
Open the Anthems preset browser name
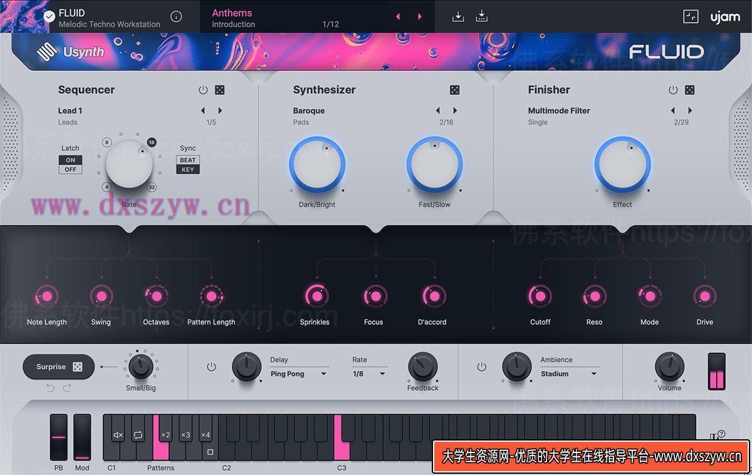(x=232, y=13)
